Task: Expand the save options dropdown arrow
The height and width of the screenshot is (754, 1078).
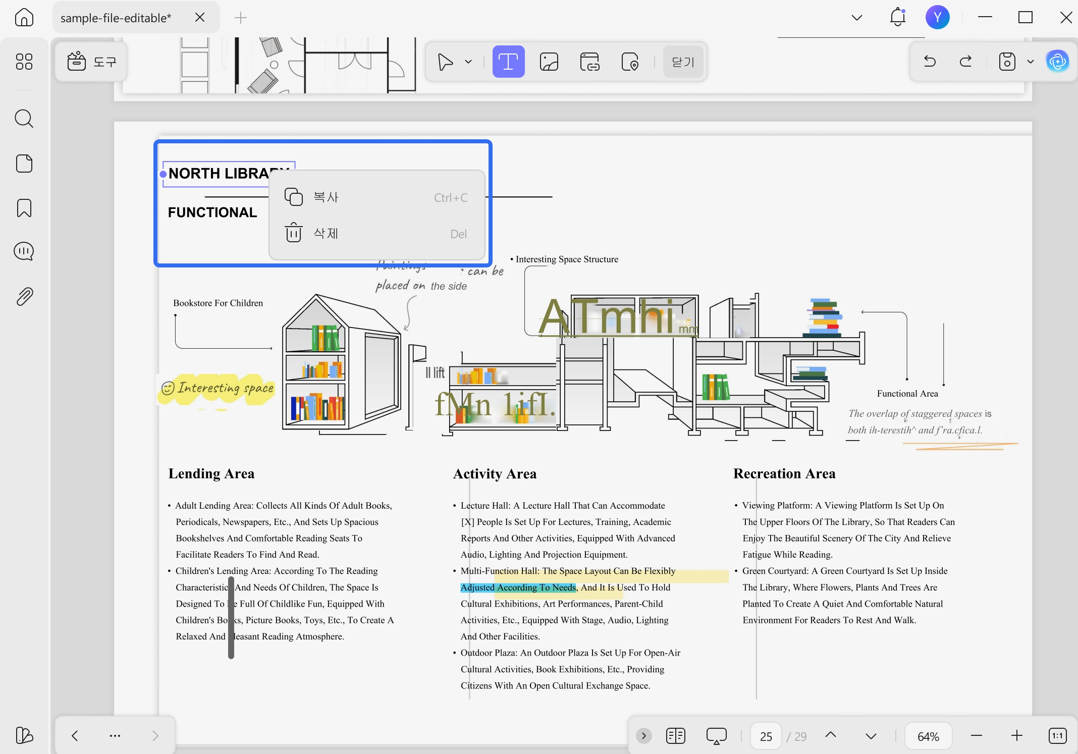Action: tap(1031, 62)
